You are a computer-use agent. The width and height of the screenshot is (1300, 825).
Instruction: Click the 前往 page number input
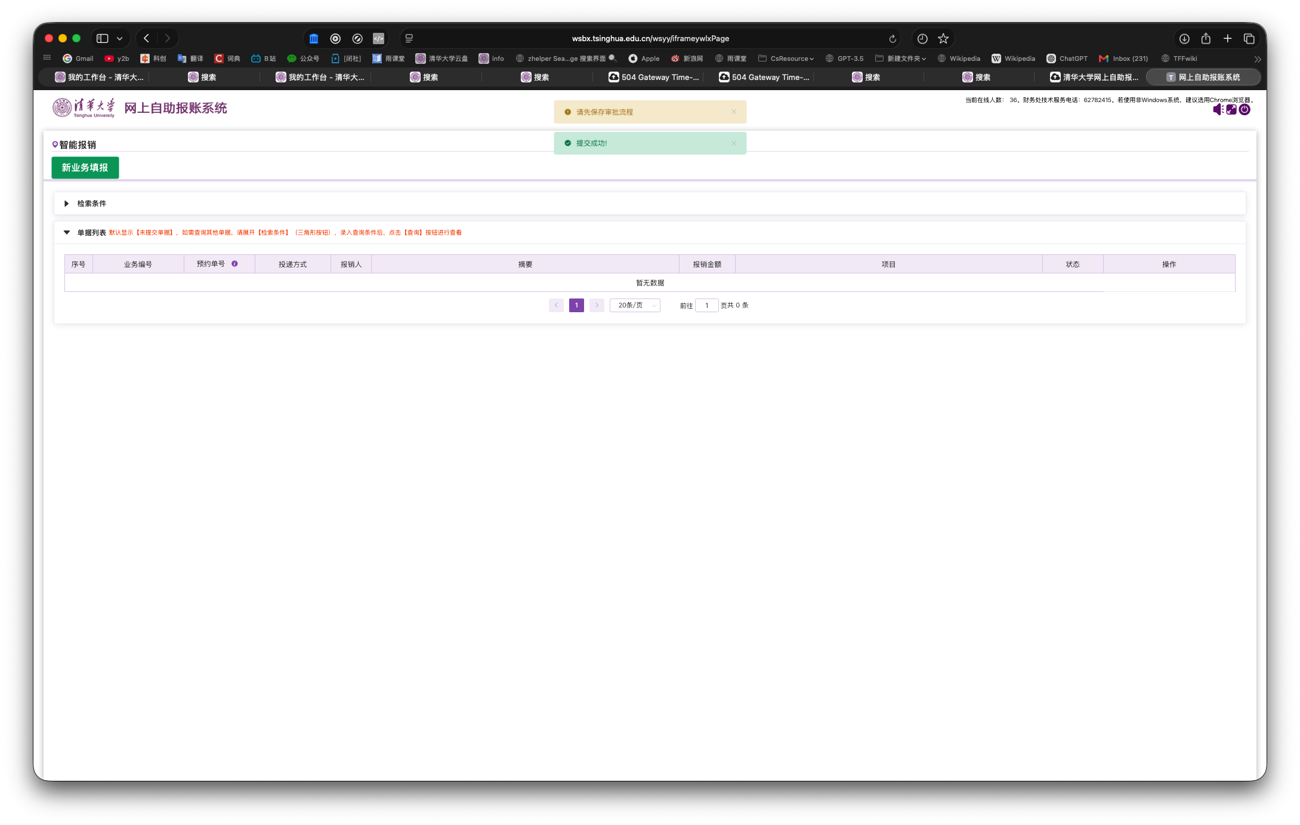click(x=707, y=306)
